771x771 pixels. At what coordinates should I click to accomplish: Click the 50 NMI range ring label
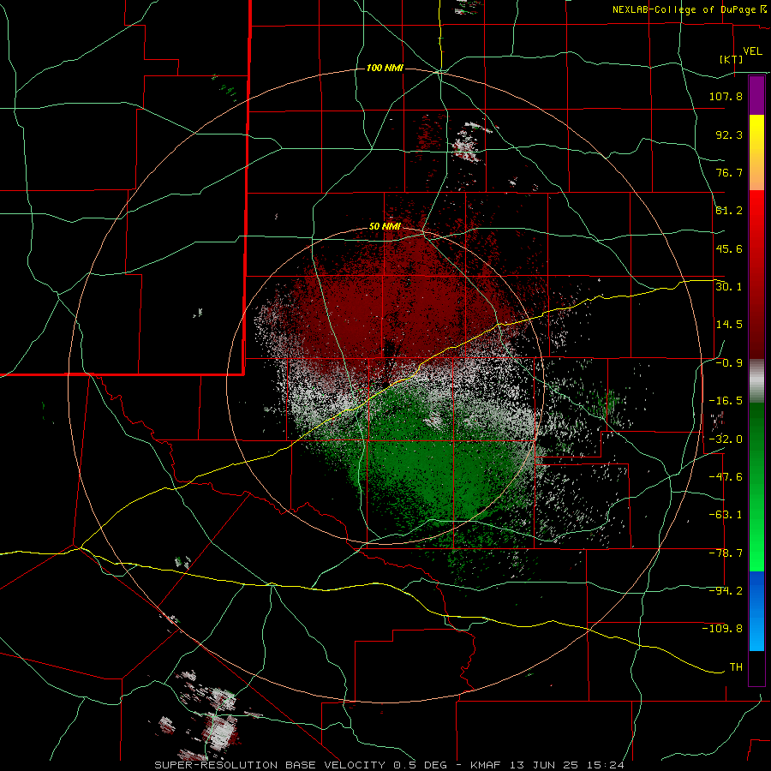click(385, 227)
